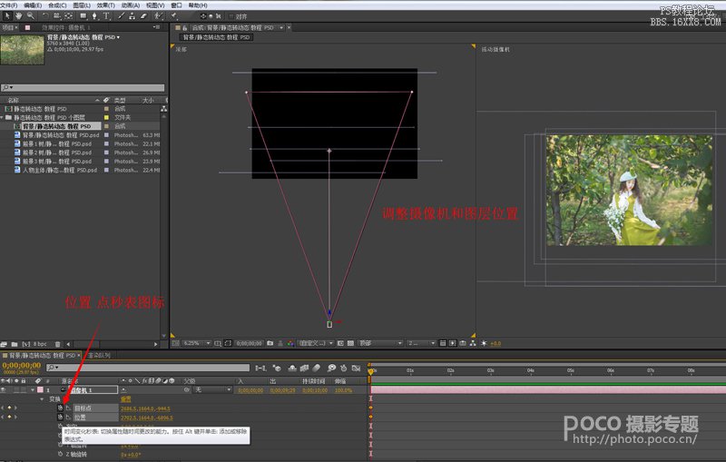The height and width of the screenshot is (462, 726).
Task: Select the Clone Stamp tool
Action: (132, 15)
